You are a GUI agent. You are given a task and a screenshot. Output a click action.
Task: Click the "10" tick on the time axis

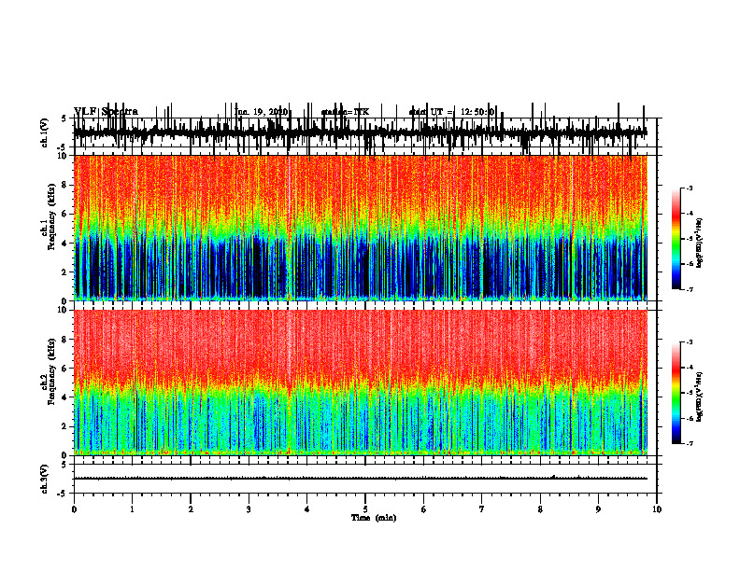tap(657, 509)
